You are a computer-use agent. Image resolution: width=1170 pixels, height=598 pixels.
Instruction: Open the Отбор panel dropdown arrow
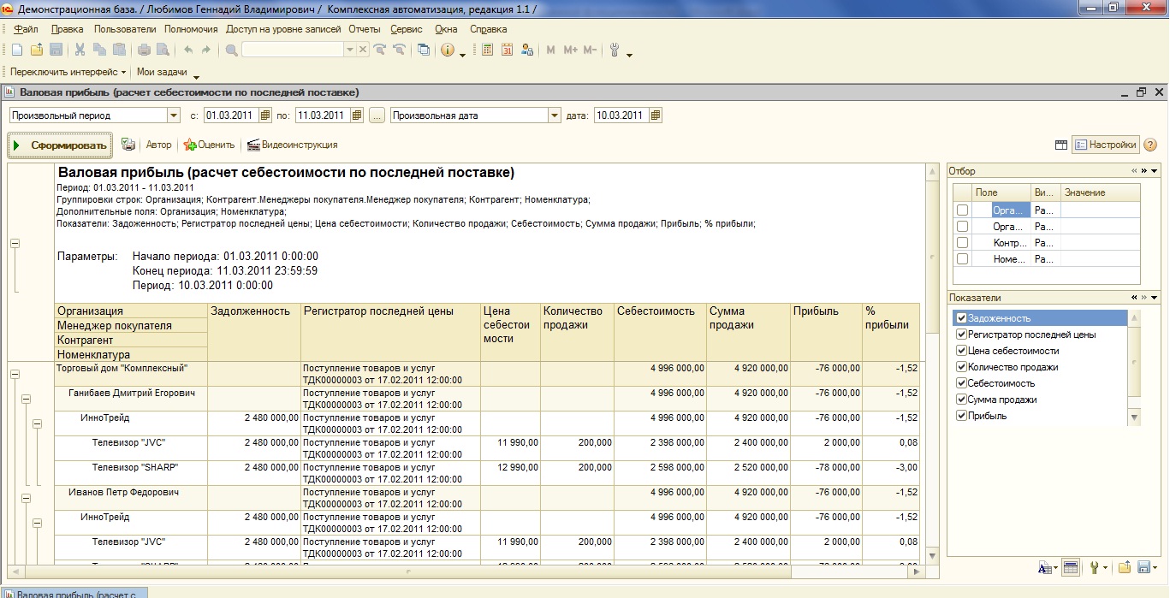(x=1155, y=171)
